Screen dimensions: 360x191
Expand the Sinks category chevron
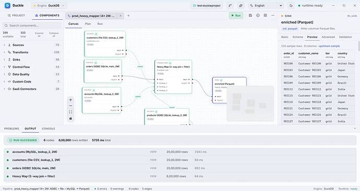pyautogui.click(x=4, y=59)
